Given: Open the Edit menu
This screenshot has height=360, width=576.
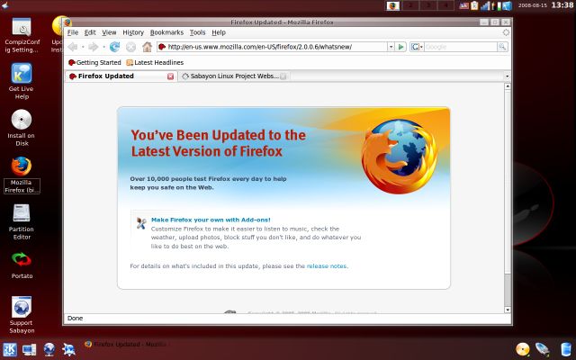Looking at the screenshot, I should pos(90,32).
